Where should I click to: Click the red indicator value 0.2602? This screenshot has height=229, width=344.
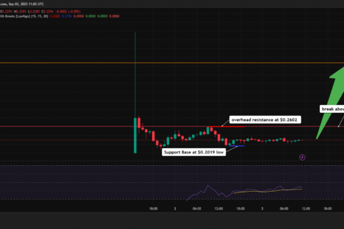55,16
